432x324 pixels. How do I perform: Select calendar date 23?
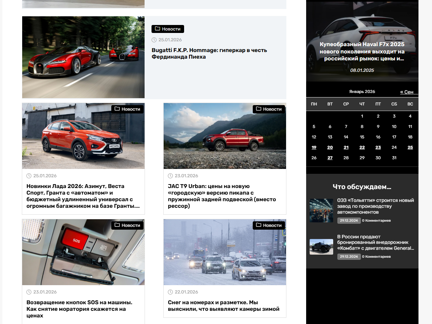point(378,147)
